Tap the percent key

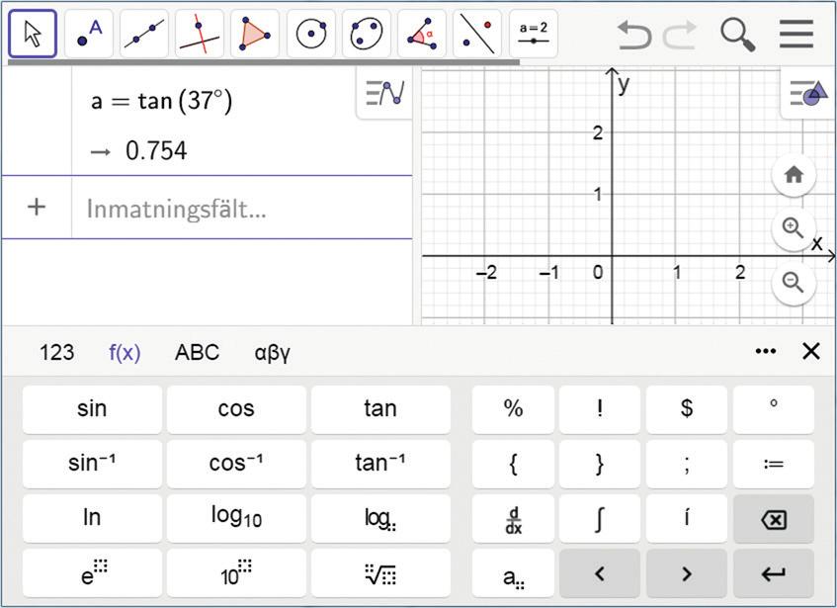[x=513, y=409]
